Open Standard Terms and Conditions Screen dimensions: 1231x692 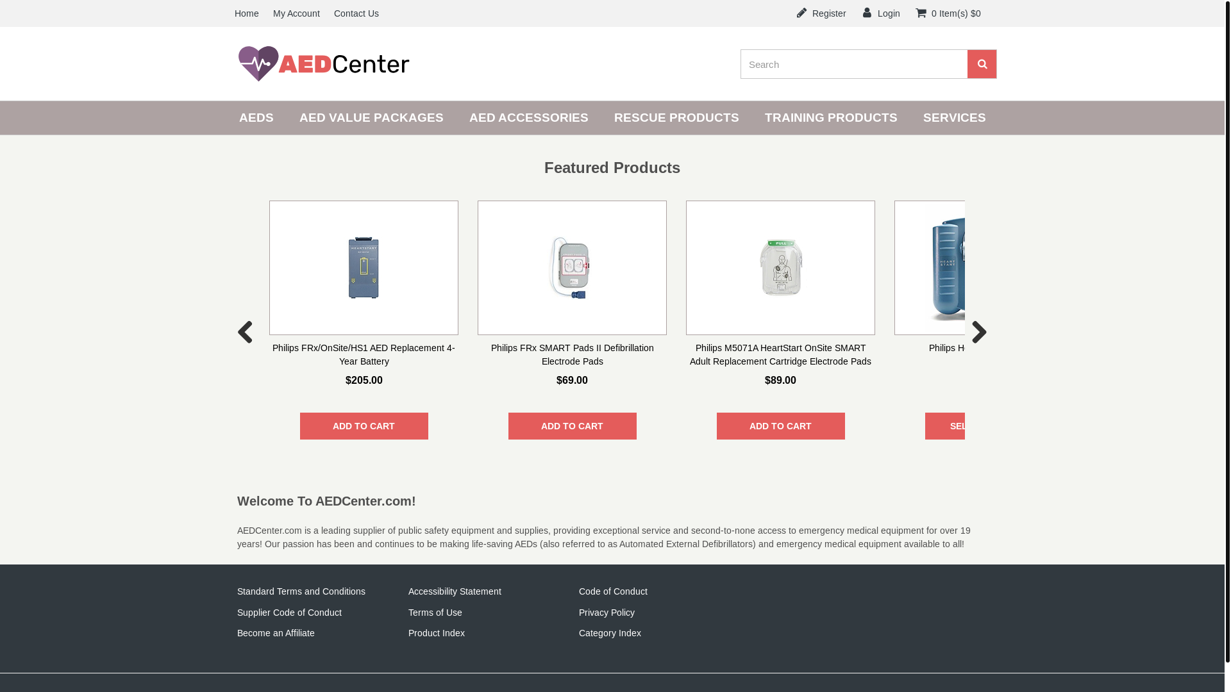pyautogui.click(x=301, y=591)
